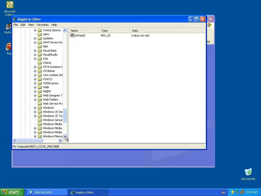This screenshot has width=261, height=196.
Task: Select the VBA folder icon
Action: [40, 46]
